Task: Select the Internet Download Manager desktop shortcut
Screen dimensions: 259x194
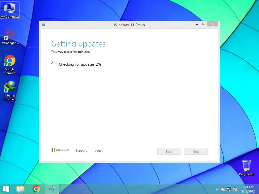Action: 10,91
